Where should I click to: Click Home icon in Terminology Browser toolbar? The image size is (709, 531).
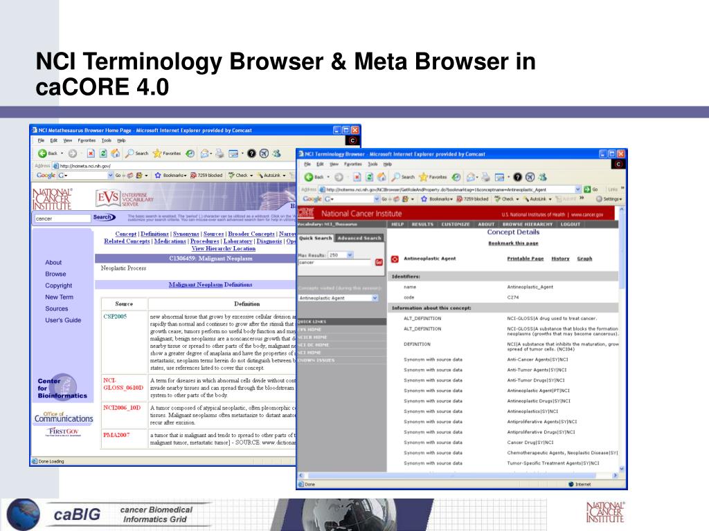(x=382, y=177)
